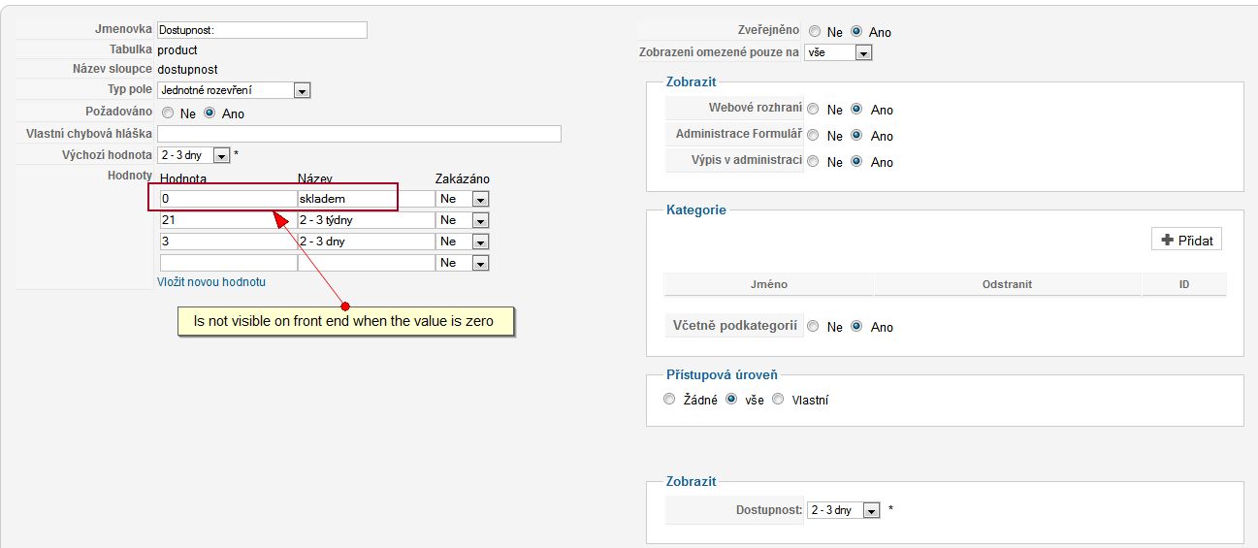Choose Vlastní access level option
The image size is (1258, 548).
point(778,399)
